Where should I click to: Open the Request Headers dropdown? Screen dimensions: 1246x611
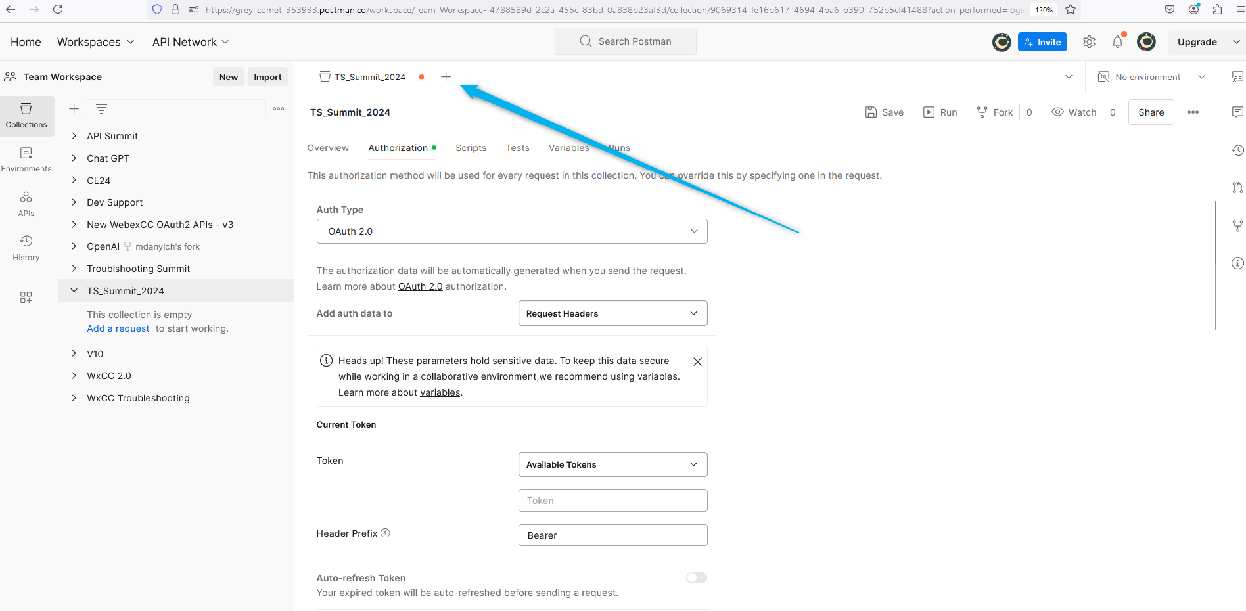pyautogui.click(x=612, y=313)
